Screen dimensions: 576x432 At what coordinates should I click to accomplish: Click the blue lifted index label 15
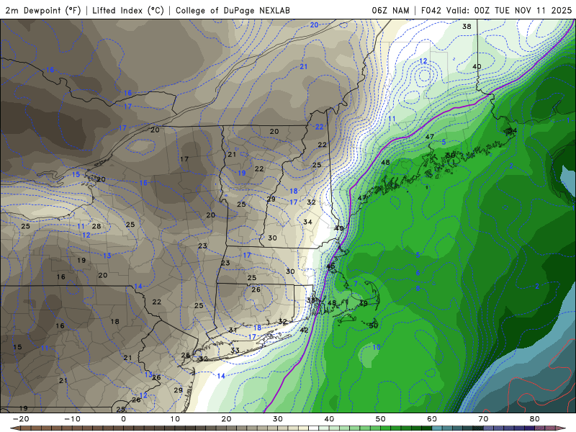tap(76, 174)
